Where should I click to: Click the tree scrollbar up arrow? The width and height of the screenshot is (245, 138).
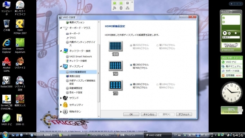click(x=99, y=22)
